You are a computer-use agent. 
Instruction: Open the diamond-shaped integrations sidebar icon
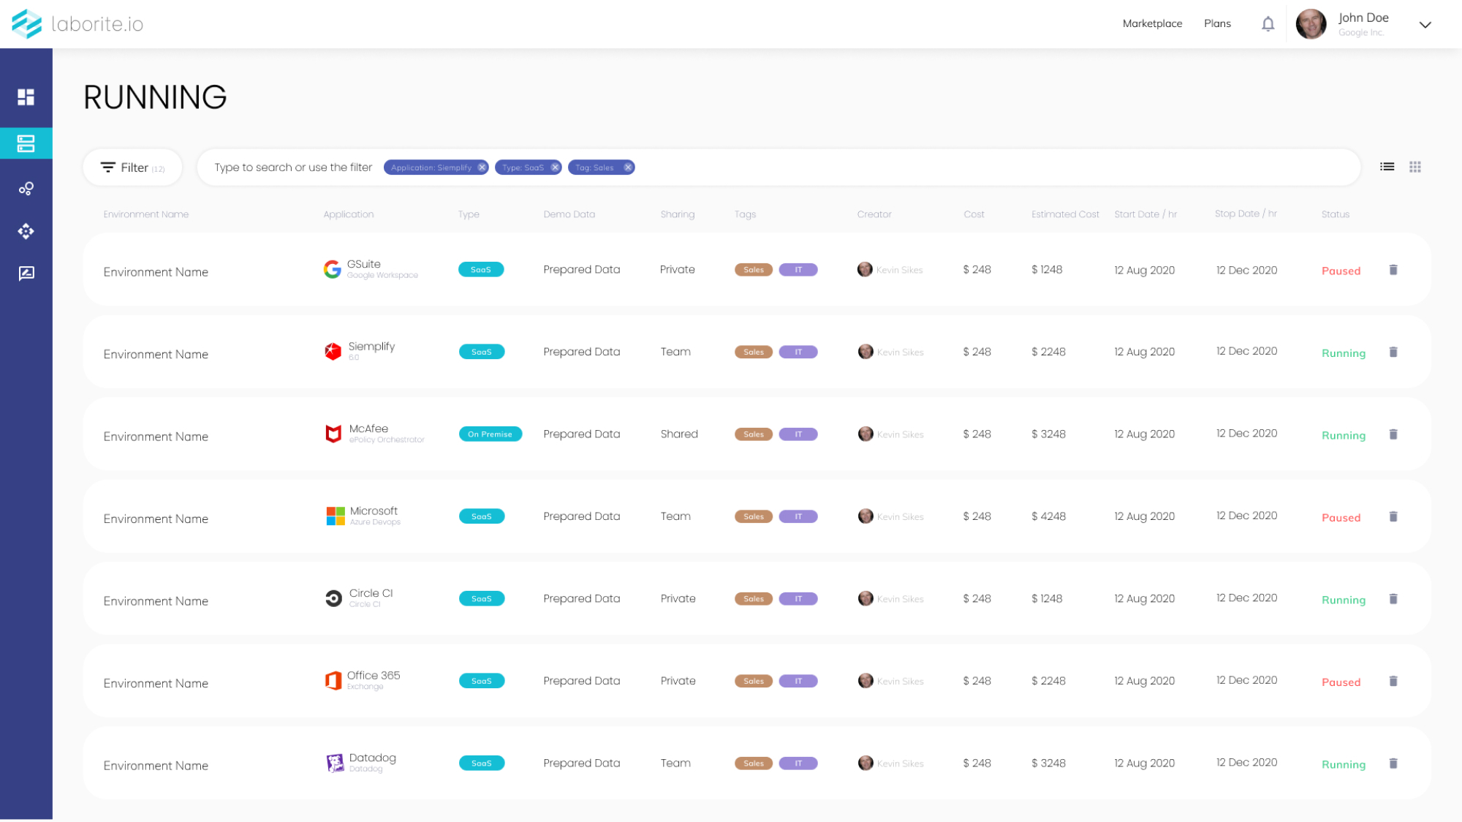pos(26,231)
